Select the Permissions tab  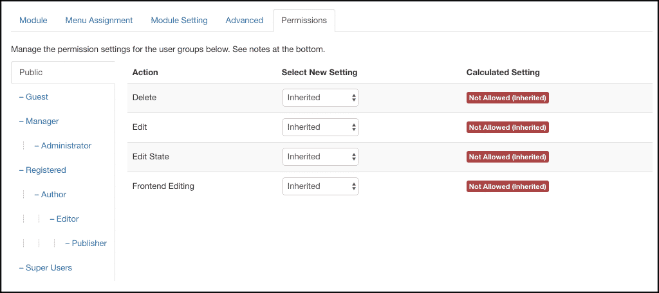pos(304,21)
